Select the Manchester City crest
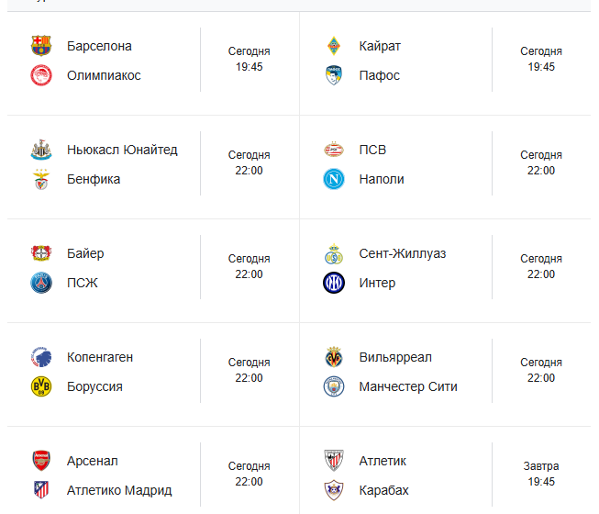The image size is (599, 514). (x=334, y=386)
